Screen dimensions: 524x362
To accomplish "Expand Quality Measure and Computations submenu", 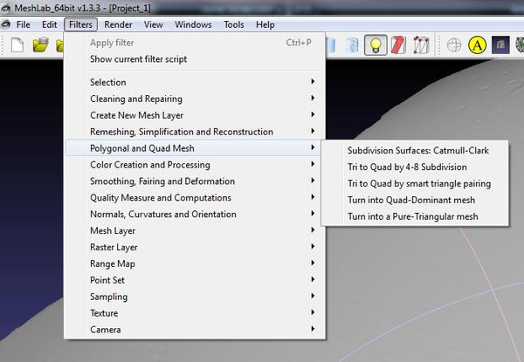I will click(195, 198).
